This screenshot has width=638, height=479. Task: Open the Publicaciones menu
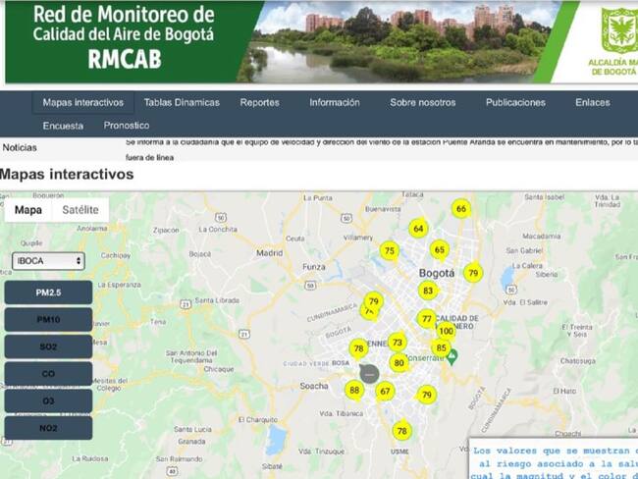[515, 102]
